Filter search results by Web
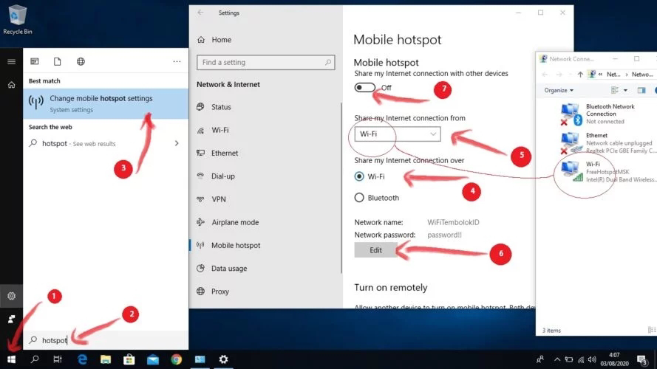The image size is (657, 369). [x=81, y=61]
